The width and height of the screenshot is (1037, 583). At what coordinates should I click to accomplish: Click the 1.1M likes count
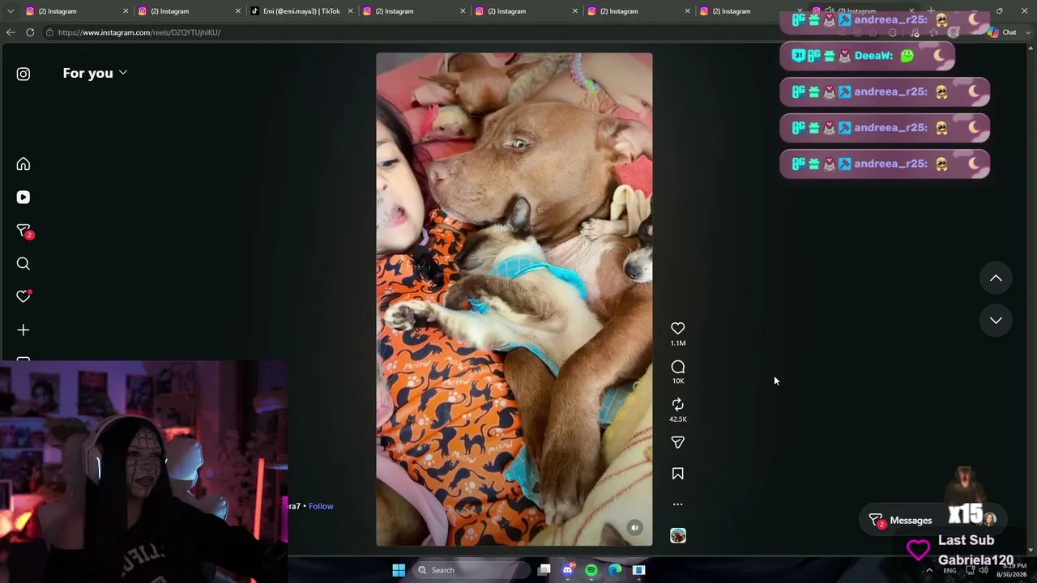click(x=678, y=343)
